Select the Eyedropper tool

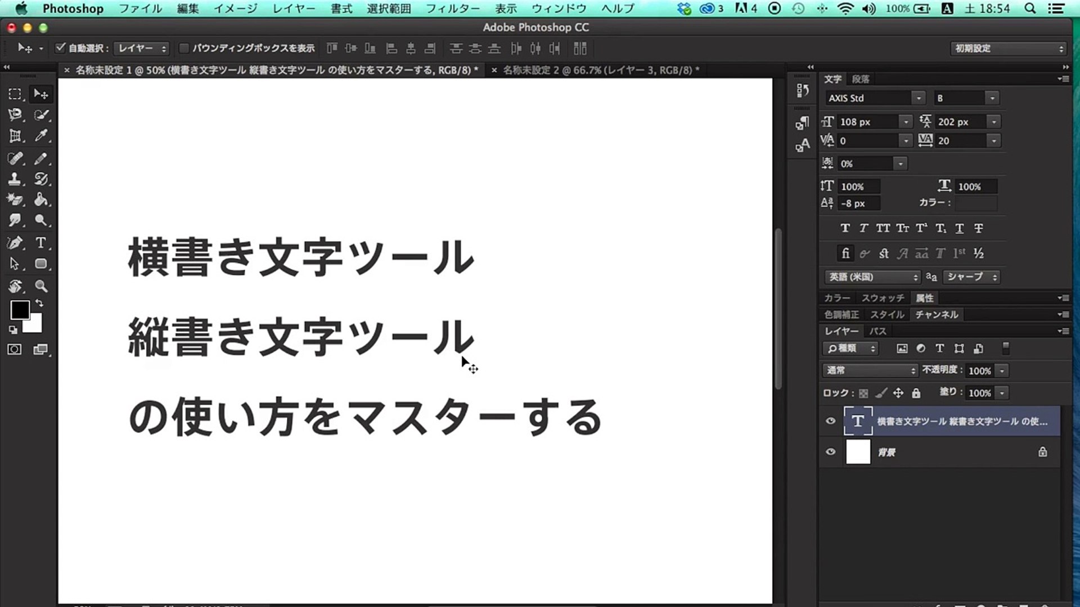pyautogui.click(x=40, y=135)
